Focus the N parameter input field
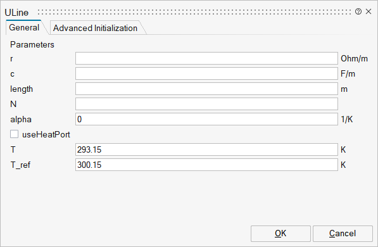The width and height of the screenshot is (378, 247). pyautogui.click(x=206, y=104)
